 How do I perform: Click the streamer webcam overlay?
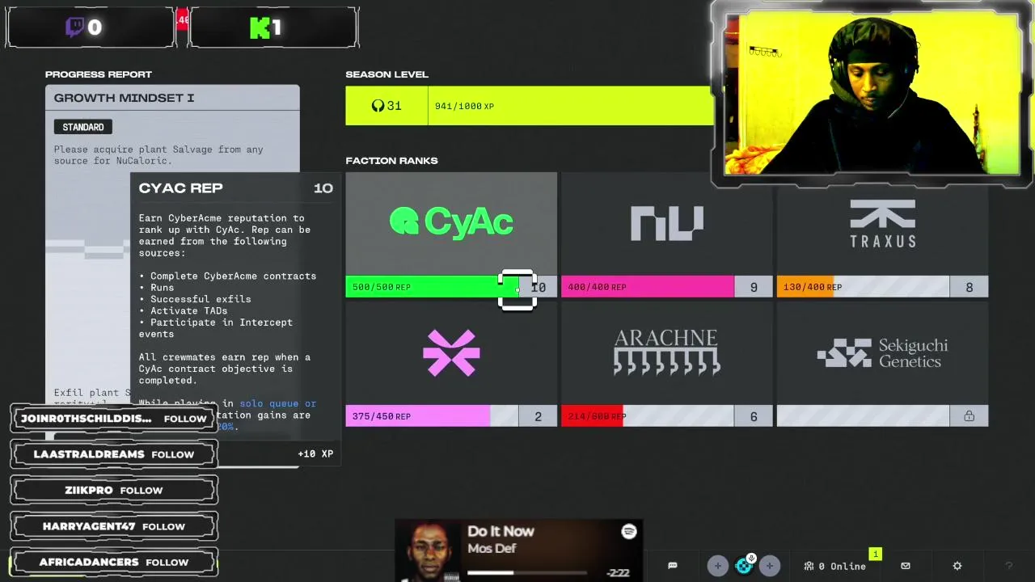871,93
